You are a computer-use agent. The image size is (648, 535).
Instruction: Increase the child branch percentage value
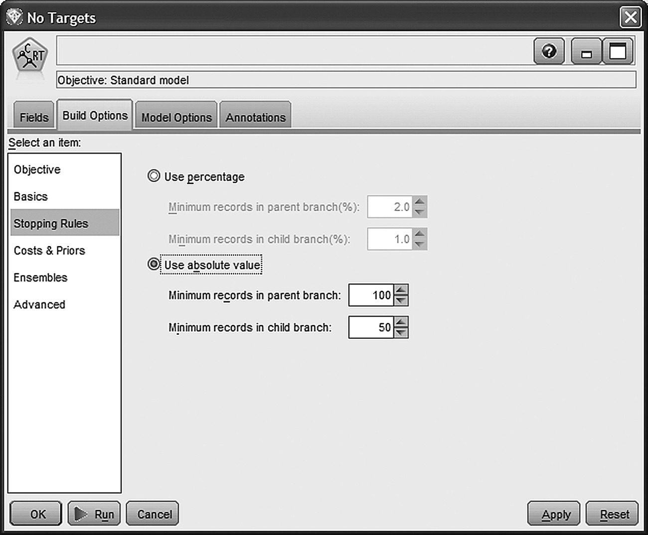pos(420,234)
